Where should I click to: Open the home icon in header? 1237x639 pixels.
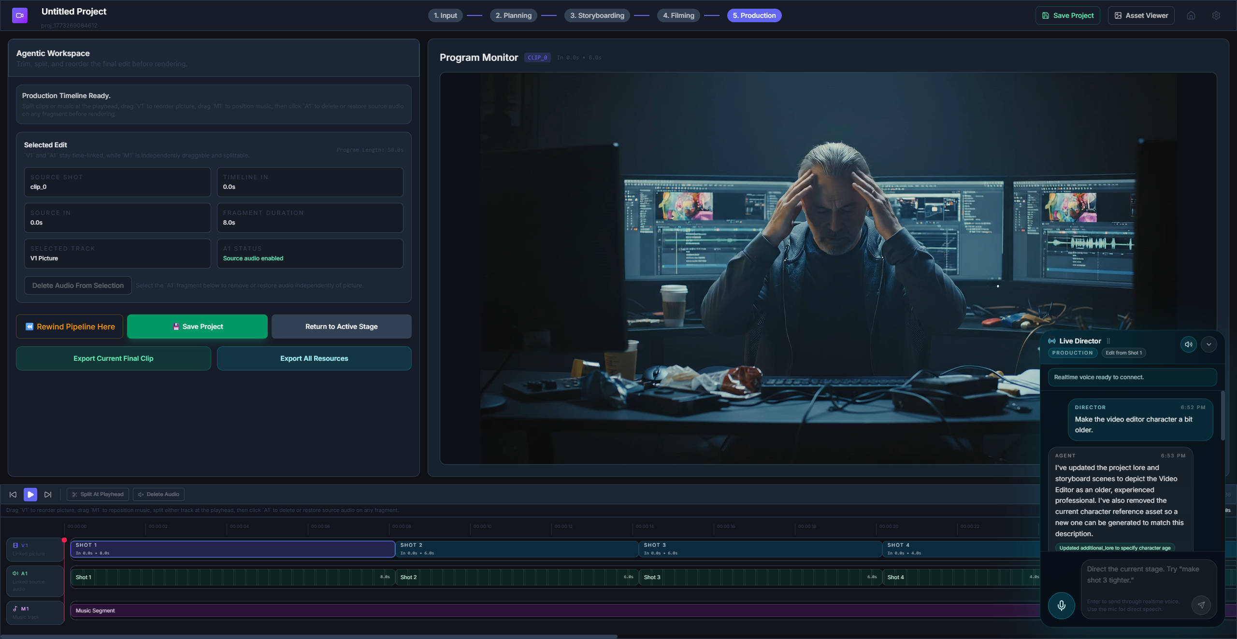tap(1191, 15)
